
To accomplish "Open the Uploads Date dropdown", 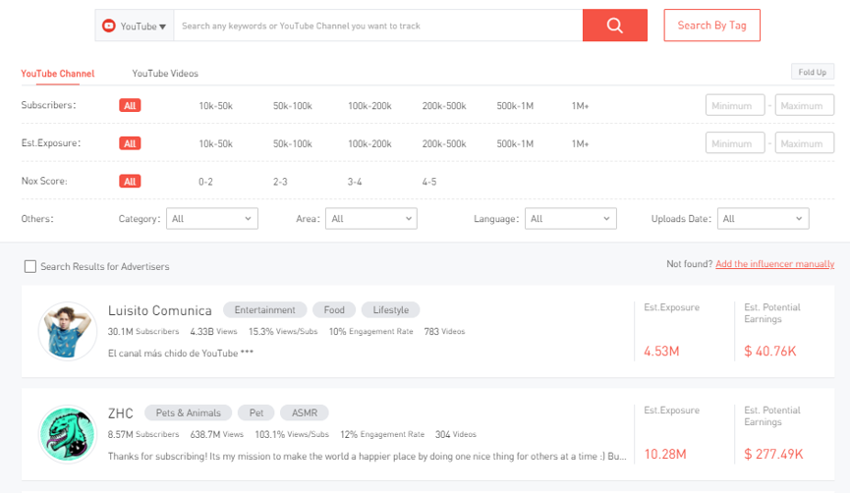I will point(764,219).
